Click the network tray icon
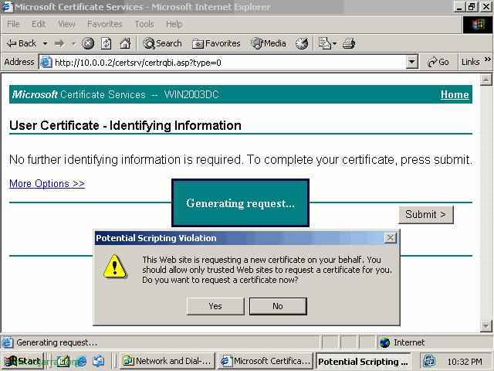Screen dimensions: 494x371 coord(429,361)
